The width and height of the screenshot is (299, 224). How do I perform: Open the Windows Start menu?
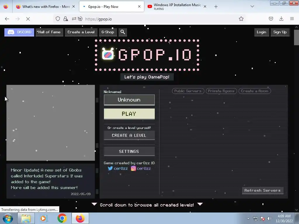tap(8, 218)
